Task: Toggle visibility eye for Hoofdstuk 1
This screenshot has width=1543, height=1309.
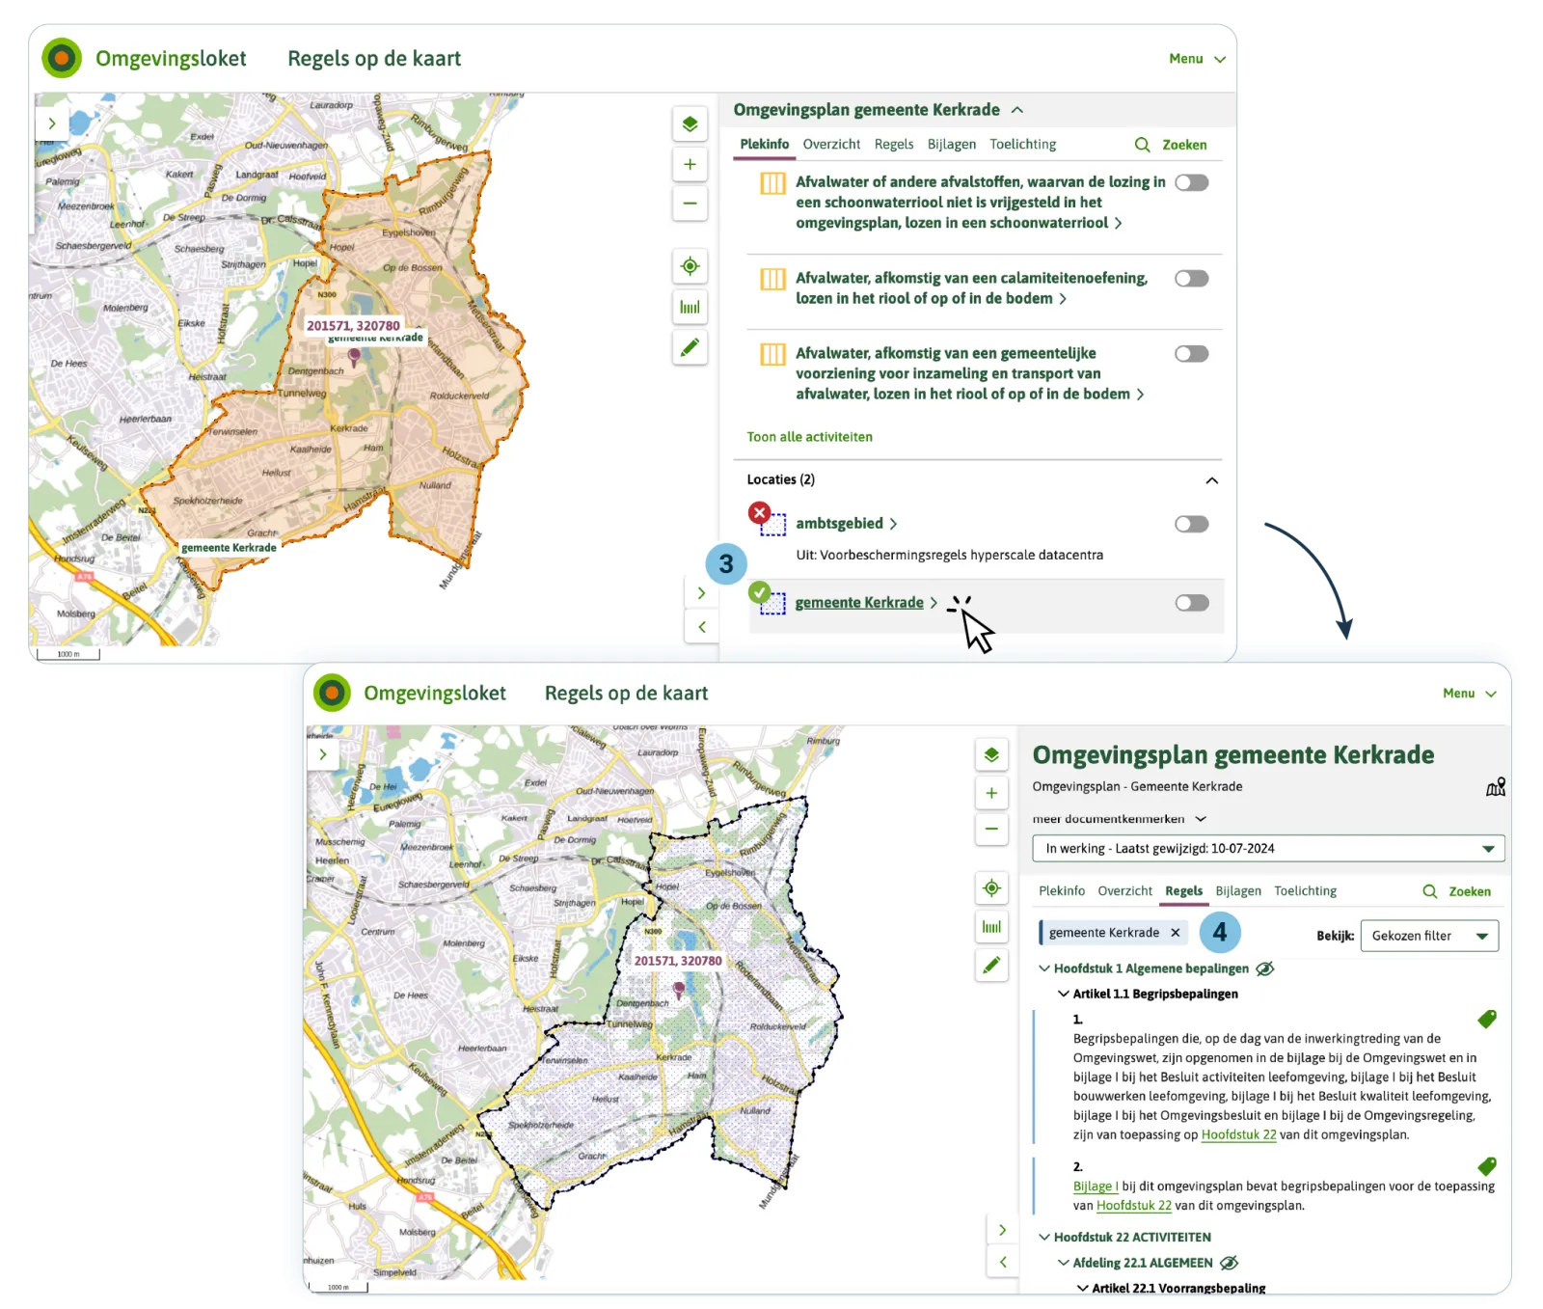Action: click(x=1265, y=968)
